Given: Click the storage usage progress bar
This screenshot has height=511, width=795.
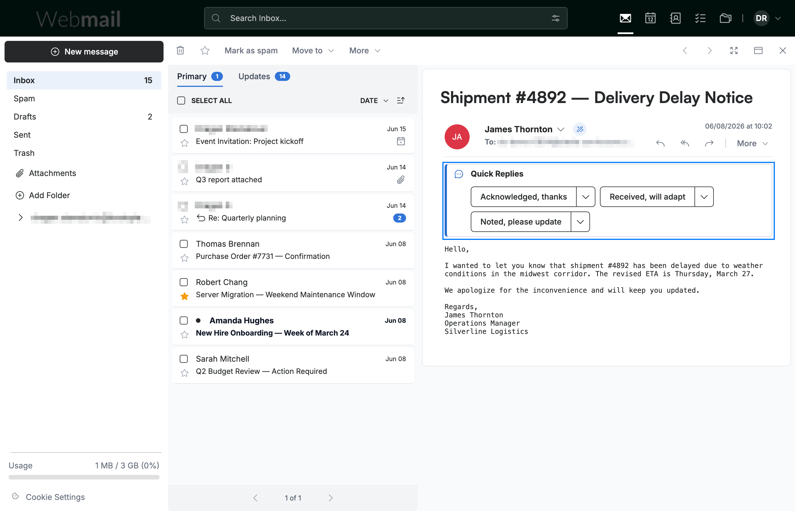Looking at the screenshot, I should pos(84,477).
